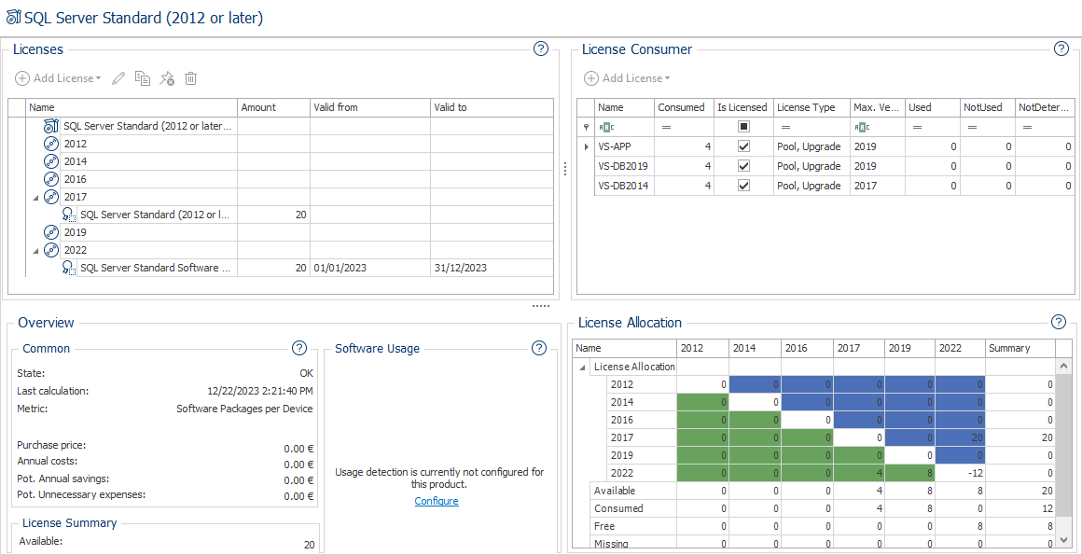Viewport: 1082px width, 555px height.
Task: Click the License Type equals filter icon
Action: pos(785,127)
